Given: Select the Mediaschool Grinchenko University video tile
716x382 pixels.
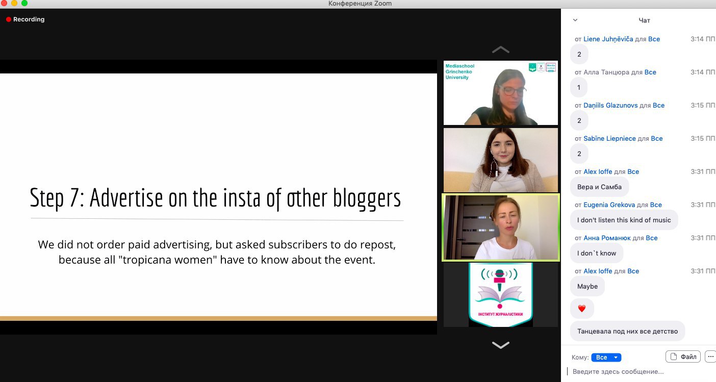Looking at the screenshot, I should coord(500,93).
